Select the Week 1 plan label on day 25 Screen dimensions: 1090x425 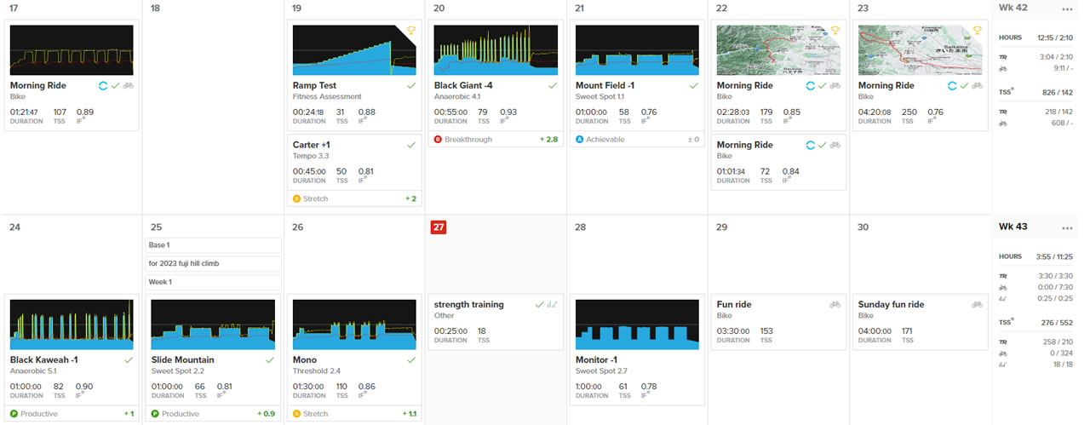[213, 282]
